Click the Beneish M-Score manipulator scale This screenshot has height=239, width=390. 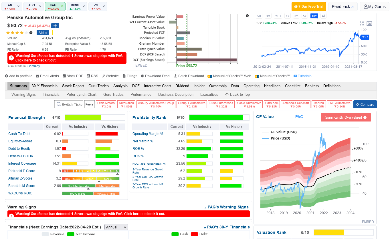tap(91, 186)
